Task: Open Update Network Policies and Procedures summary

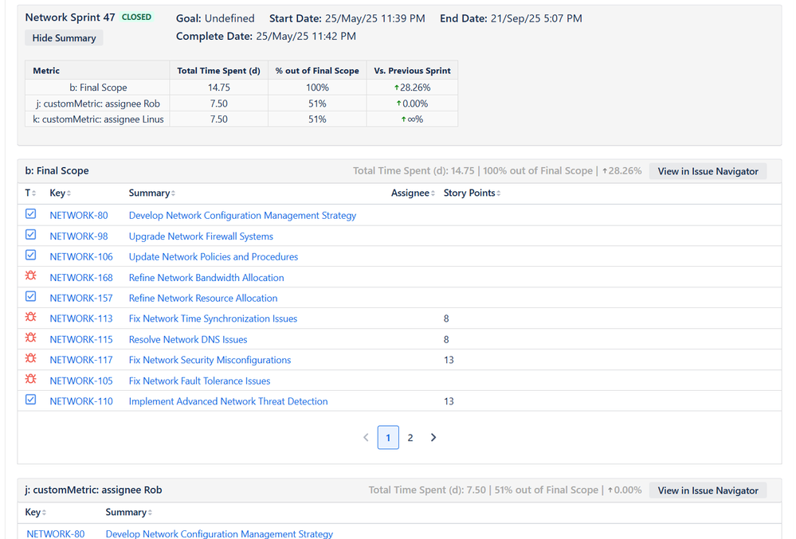Action: pyautogui.click(x=214, y=256)
